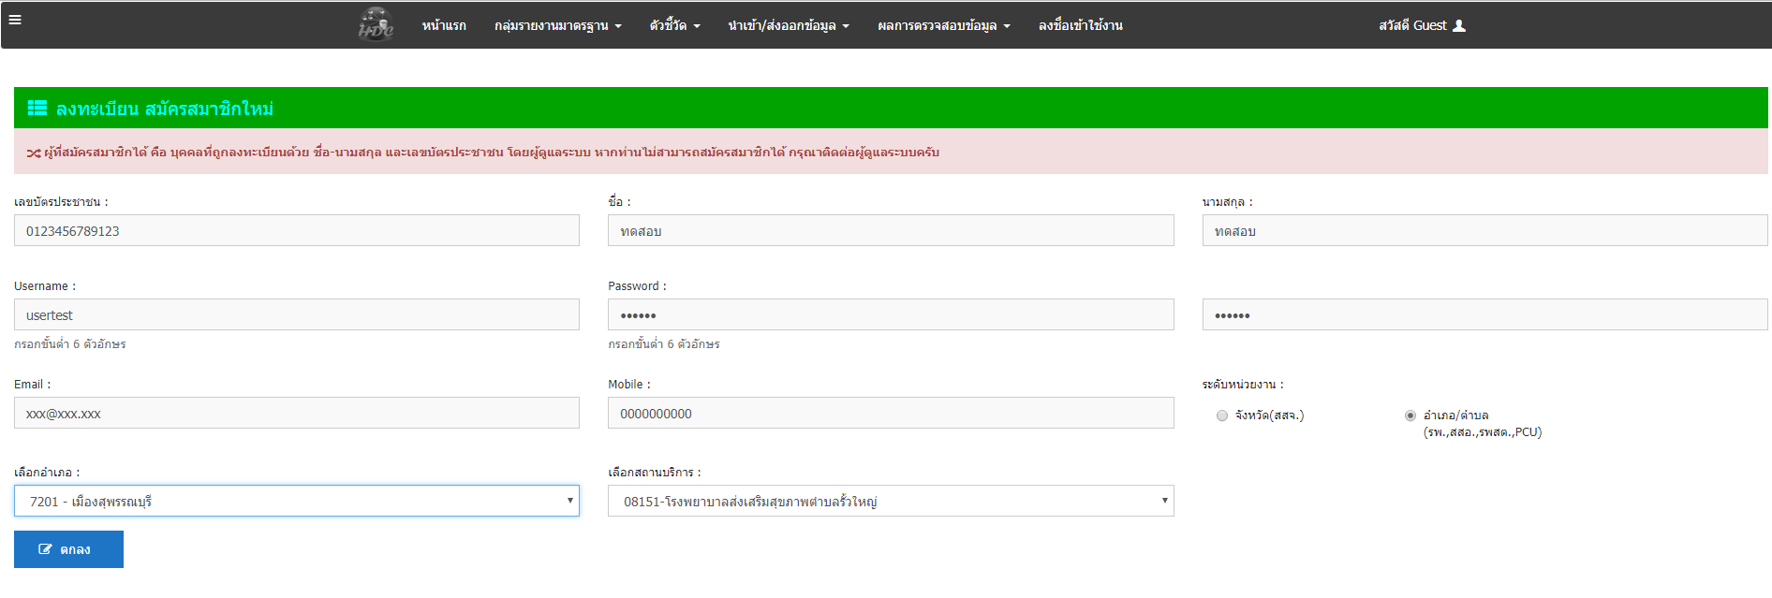This screenshot has height=598, width=1772.
Task: Click the hamburger menu icon
Action: tap(15, 20)
